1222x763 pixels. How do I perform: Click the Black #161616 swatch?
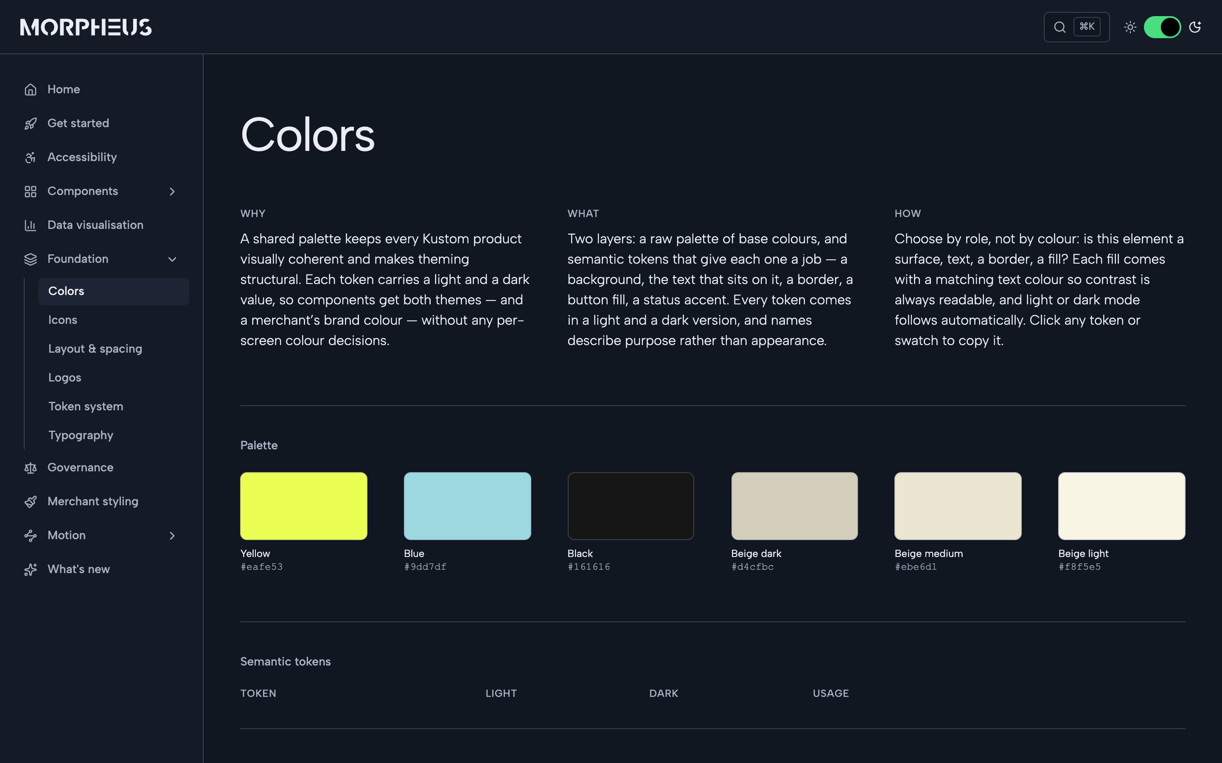[x=631, y=506]
